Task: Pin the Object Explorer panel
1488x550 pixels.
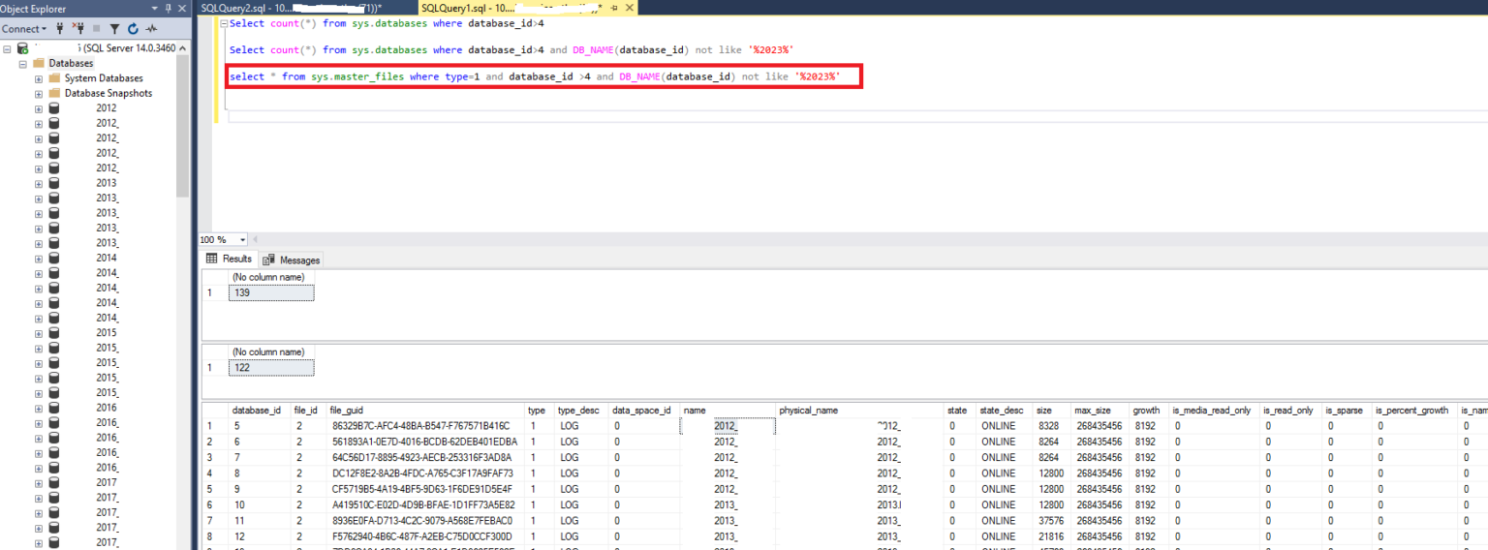Action: [x=169, y=9]
